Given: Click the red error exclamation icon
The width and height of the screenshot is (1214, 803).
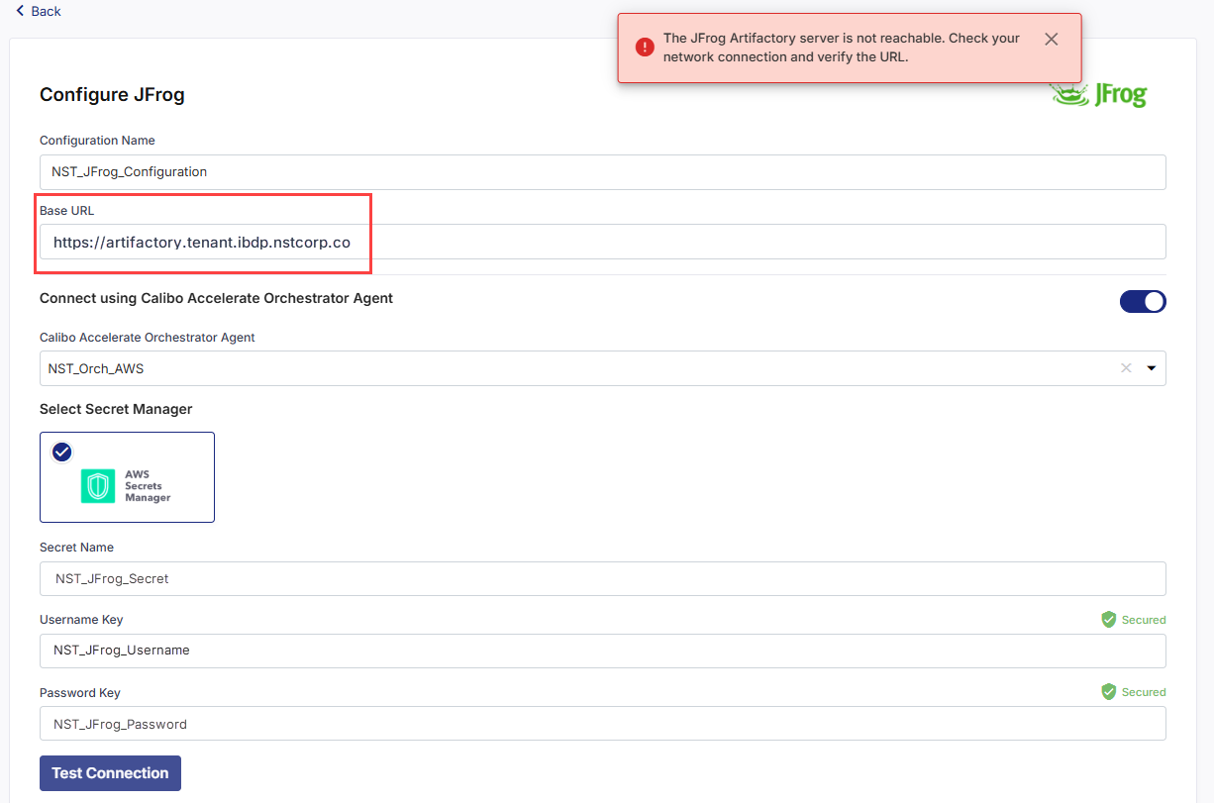Looking at the screenshot, I should 644,47.
